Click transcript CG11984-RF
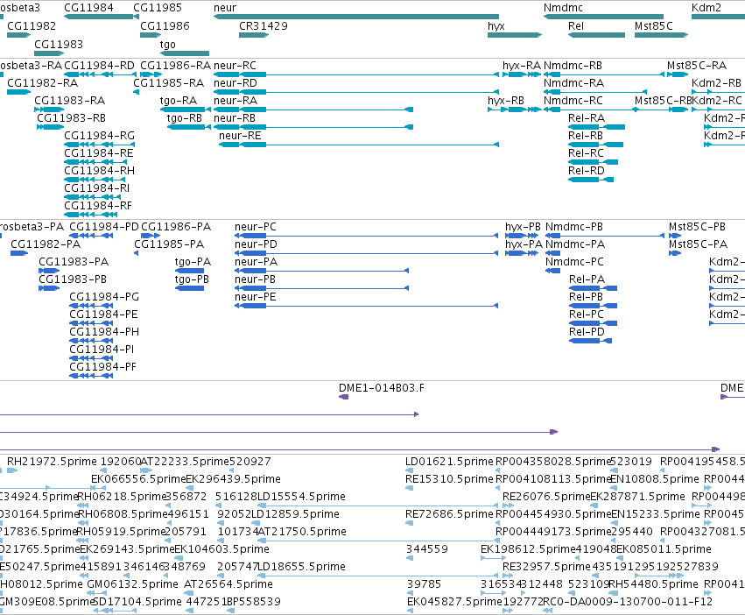Image resolution: width=745 pixels, height=615 pixels. click(91, 215)
